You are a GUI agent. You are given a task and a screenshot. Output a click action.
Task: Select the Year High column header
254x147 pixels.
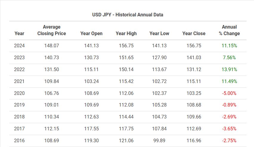pyautogui.click(x=126, y=33)
